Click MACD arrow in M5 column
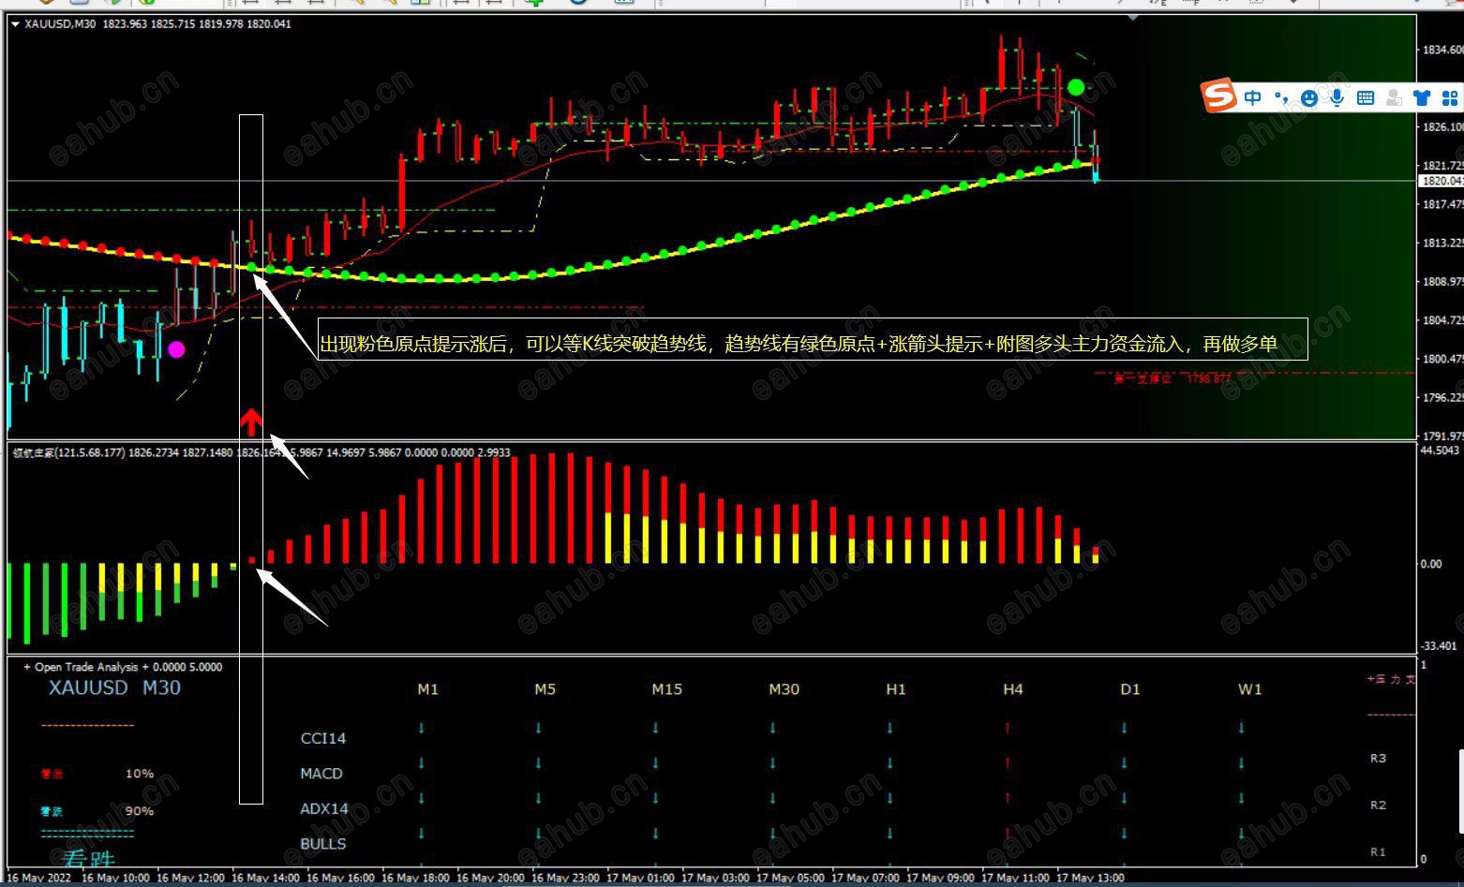Image resolution: width=1464 pixels, height=887 pixels. 539,762
